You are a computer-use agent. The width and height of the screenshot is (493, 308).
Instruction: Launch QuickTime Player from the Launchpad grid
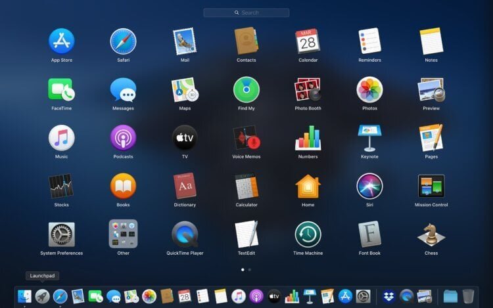(185, 234)
